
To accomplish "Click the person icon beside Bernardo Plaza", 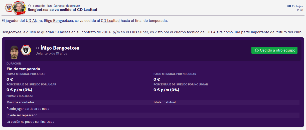I will [x=30, y=6].
